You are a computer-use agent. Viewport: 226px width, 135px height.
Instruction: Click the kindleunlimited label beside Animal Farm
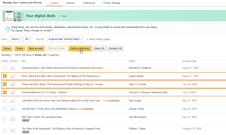coord(85,109)
